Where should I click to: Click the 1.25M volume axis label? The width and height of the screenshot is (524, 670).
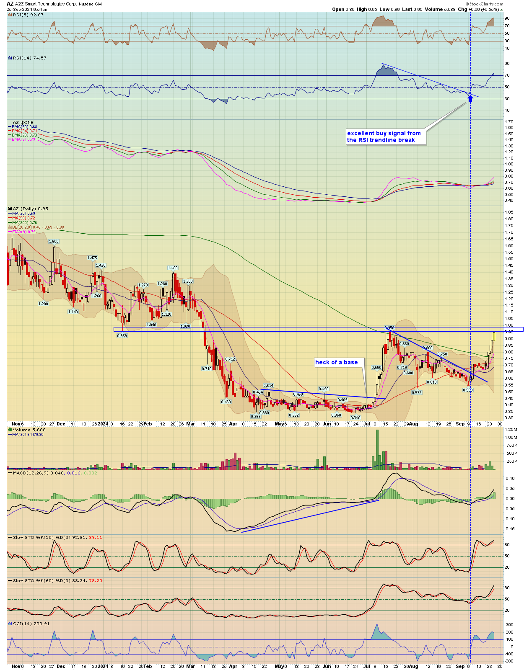(511, 430)
